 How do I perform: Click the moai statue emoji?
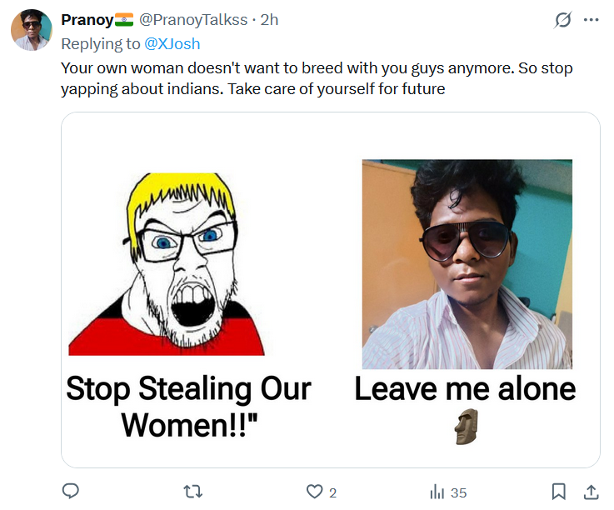click(x=465, y=427)
